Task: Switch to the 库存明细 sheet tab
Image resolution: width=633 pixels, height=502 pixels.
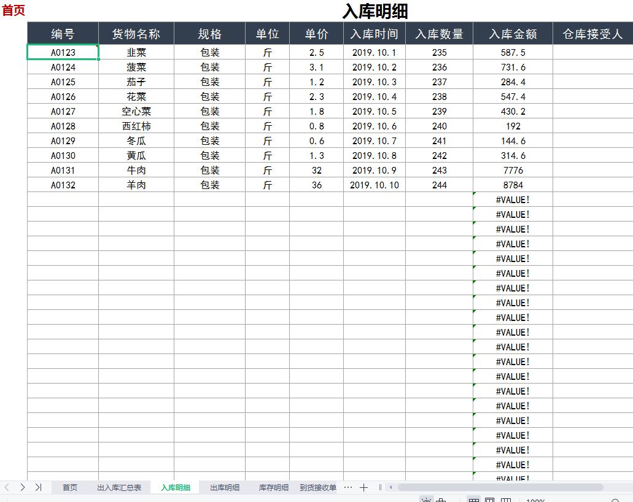Action: click(274, 487)
